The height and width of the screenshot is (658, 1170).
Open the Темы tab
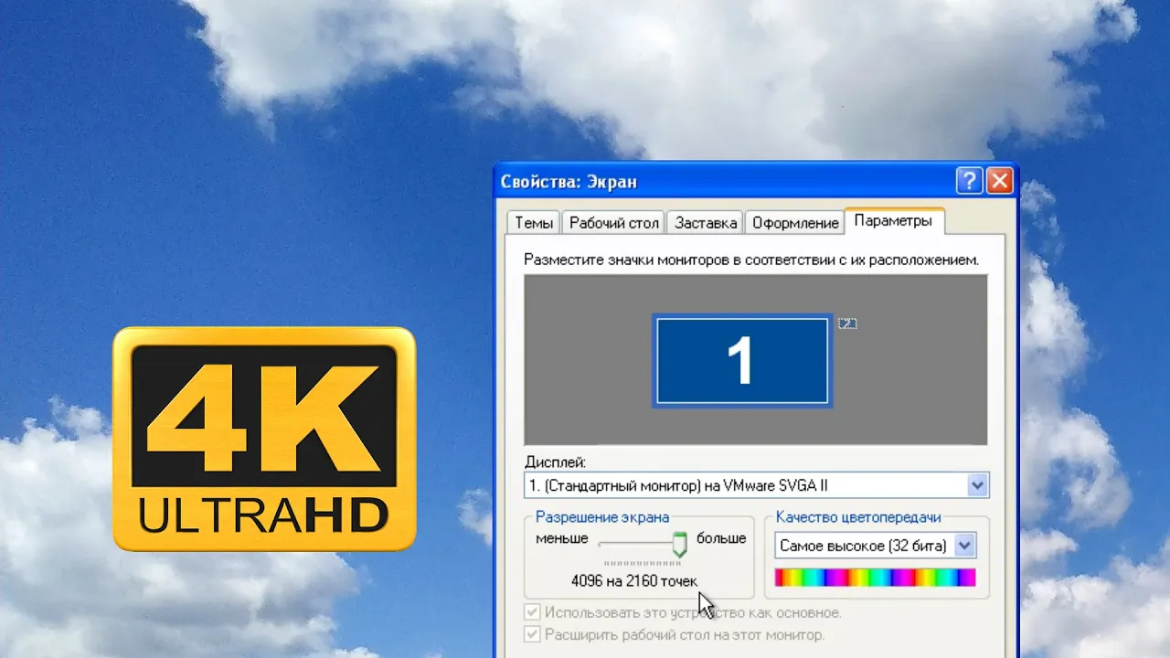pyautogui.click(x=533, y=223)
